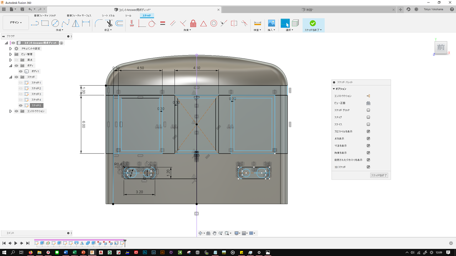456x256 pixels.
Task: Apply the lock (Fix) constraint
Action: pyautogui.click(x=193, y=23)
